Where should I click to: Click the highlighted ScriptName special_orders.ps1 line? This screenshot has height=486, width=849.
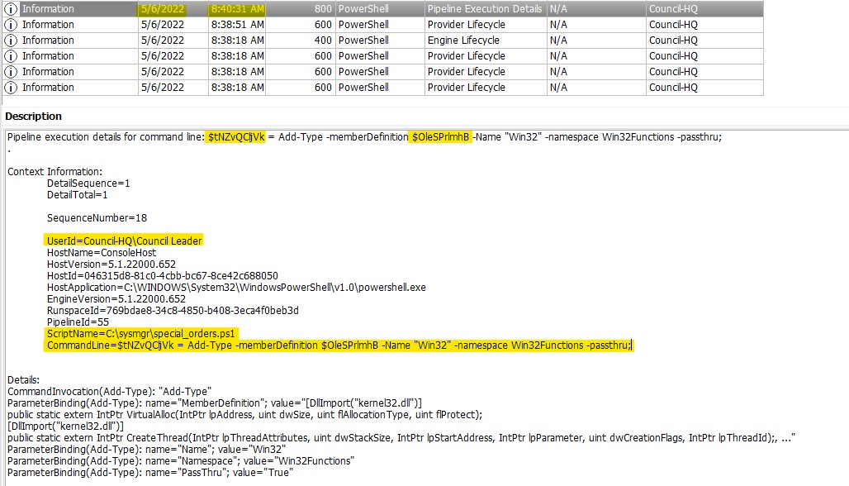[142, 333]
